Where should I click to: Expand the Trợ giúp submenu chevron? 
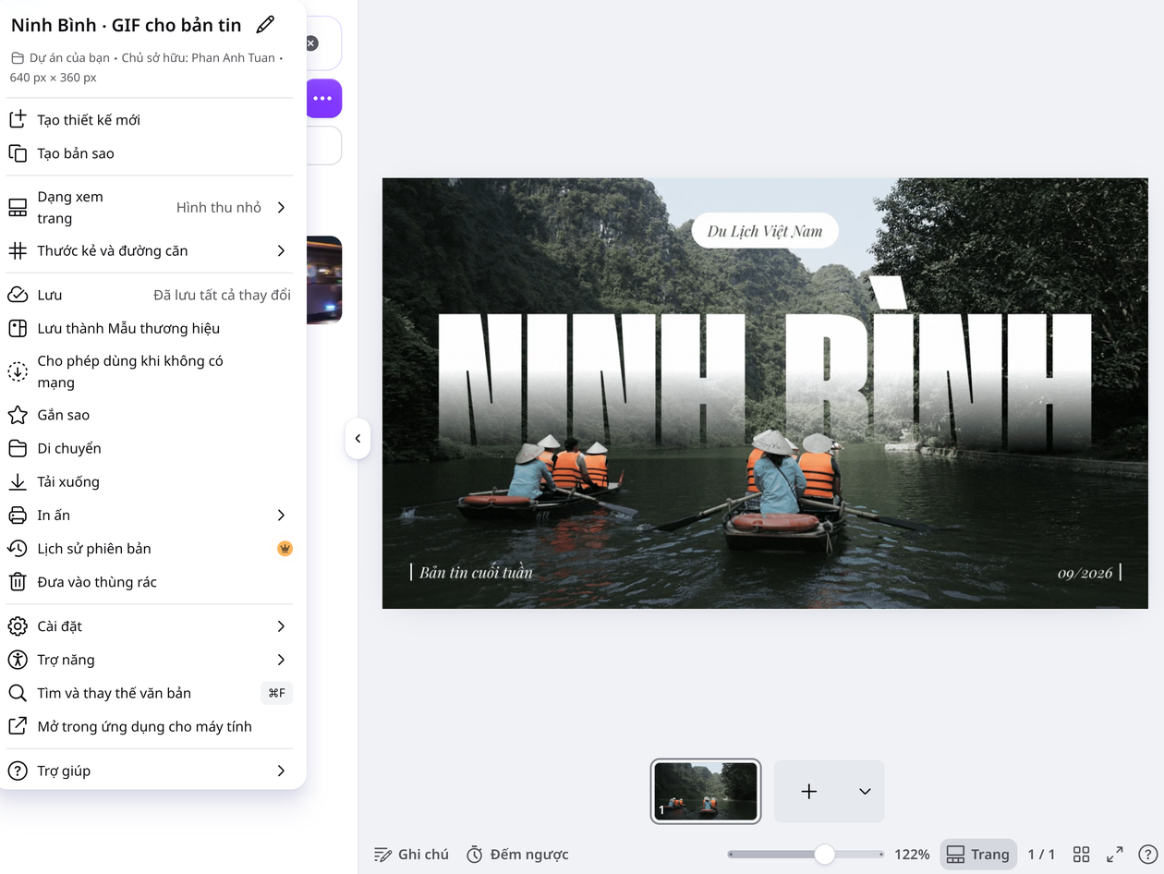click(282, 771)
